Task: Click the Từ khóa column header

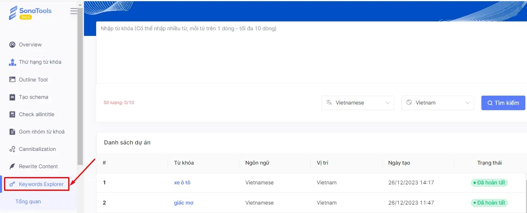Action: click(184, 163)
